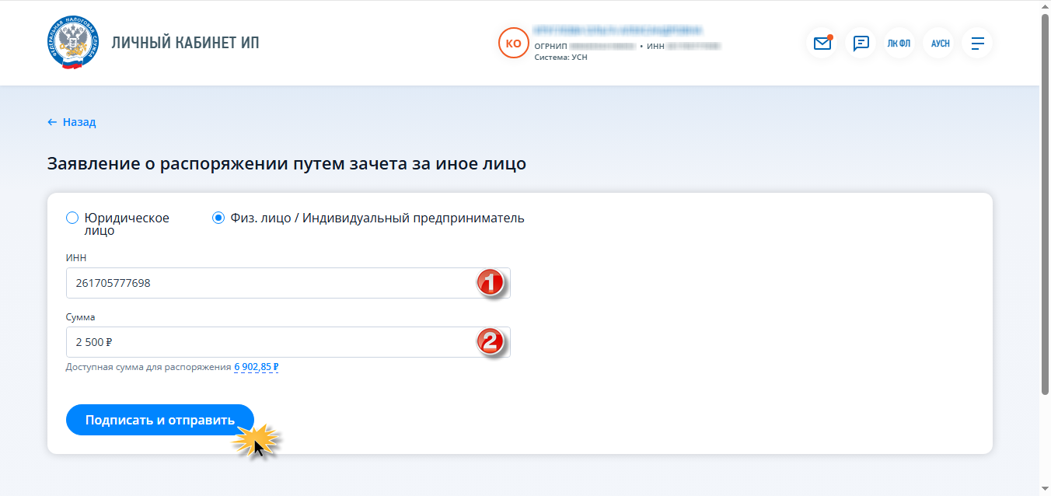Click the available amount 6 902,85 ₽ link

[x=257, y=367]
